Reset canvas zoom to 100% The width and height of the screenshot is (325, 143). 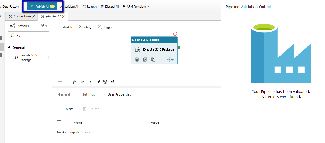coord(82,82)
